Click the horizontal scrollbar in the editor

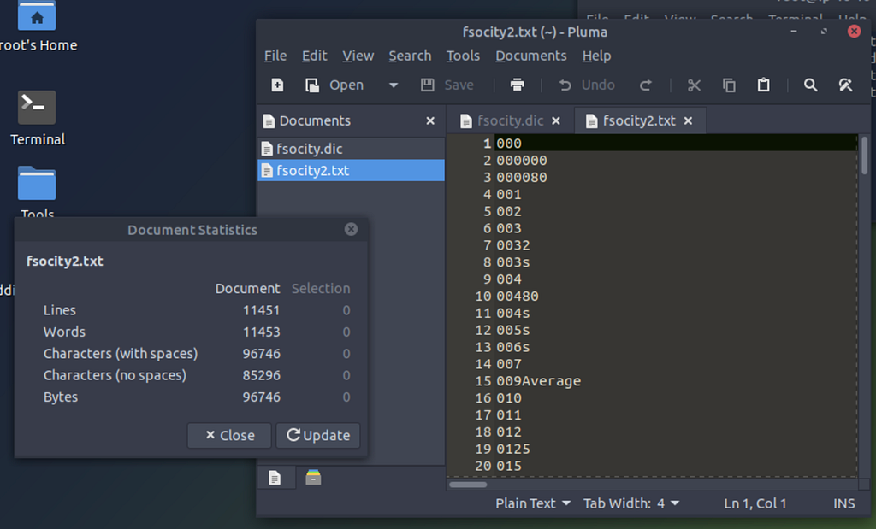pos(468,485)
